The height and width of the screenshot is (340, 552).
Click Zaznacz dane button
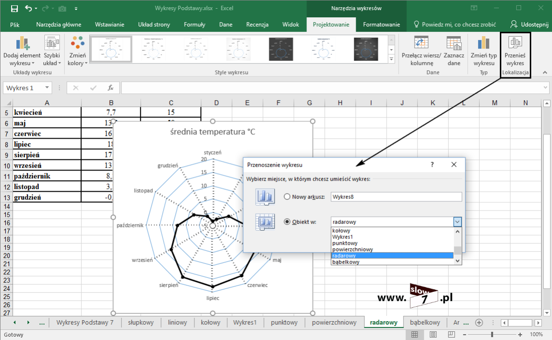click(x=454, y=51)
